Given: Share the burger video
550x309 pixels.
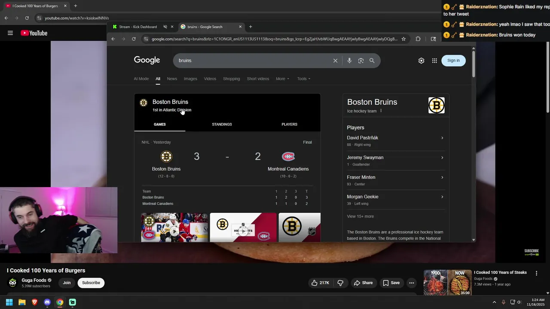Looking at the screenshot, I should pyautogui.click(x=363, y=283).
